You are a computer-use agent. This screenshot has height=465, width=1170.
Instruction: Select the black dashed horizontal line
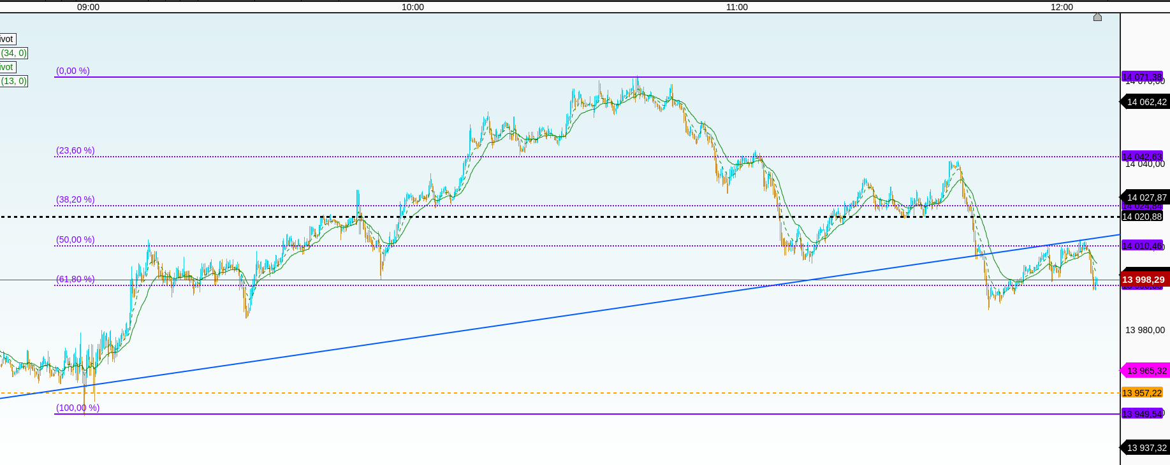tap(560, 217)
